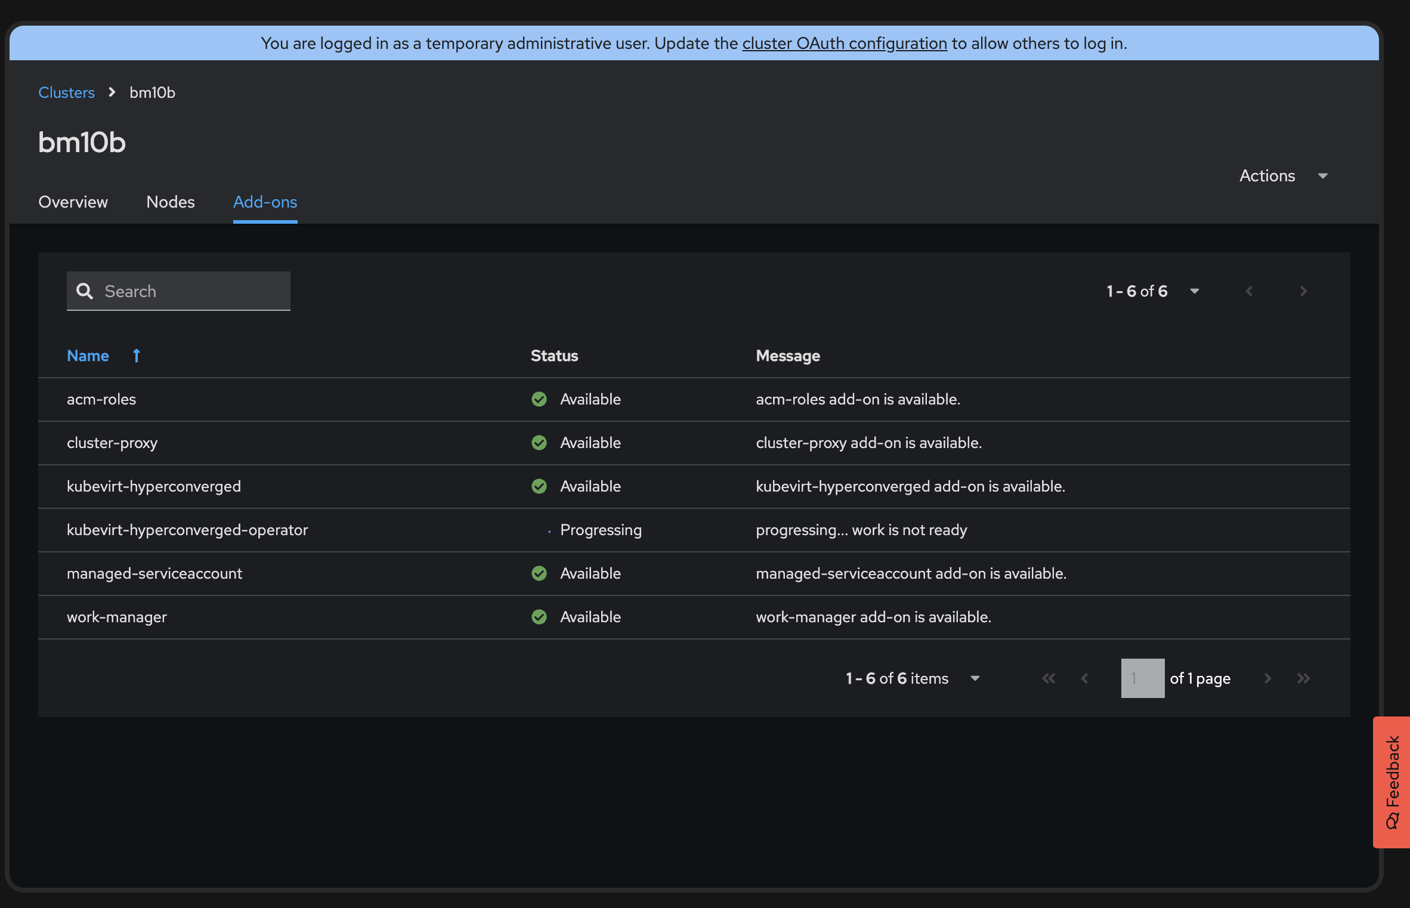Click bottom next page arrow
This screenshot has width=1410, height=908.
tap(1268, 678)
